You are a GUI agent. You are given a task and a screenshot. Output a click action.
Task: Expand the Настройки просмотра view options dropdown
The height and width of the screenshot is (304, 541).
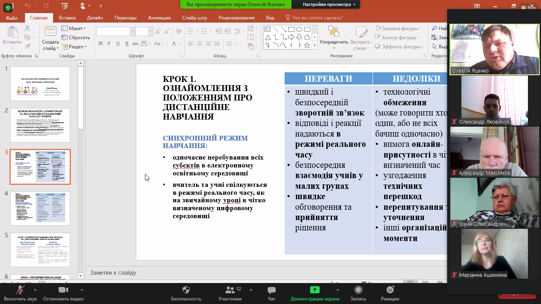(329, 4)
